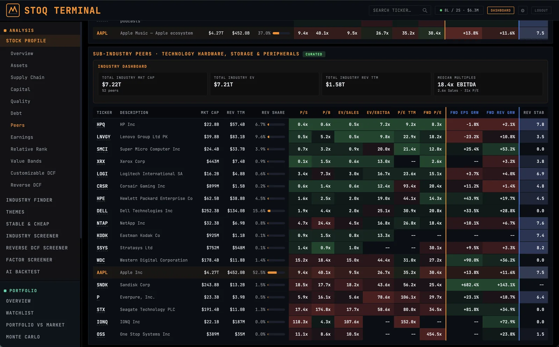Sort by the REV STAB column header

[x=534, y=113]
